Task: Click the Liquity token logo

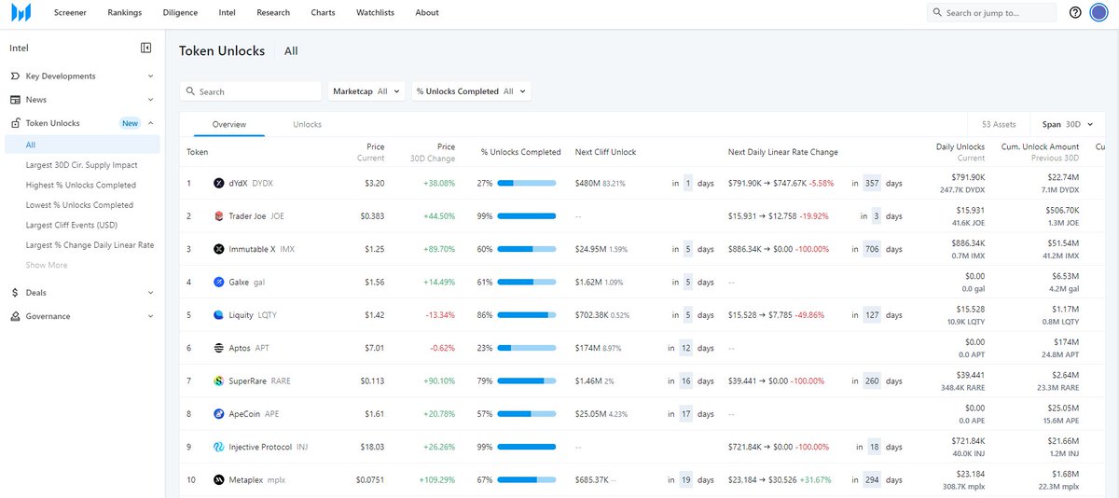Action: [219, 315]
